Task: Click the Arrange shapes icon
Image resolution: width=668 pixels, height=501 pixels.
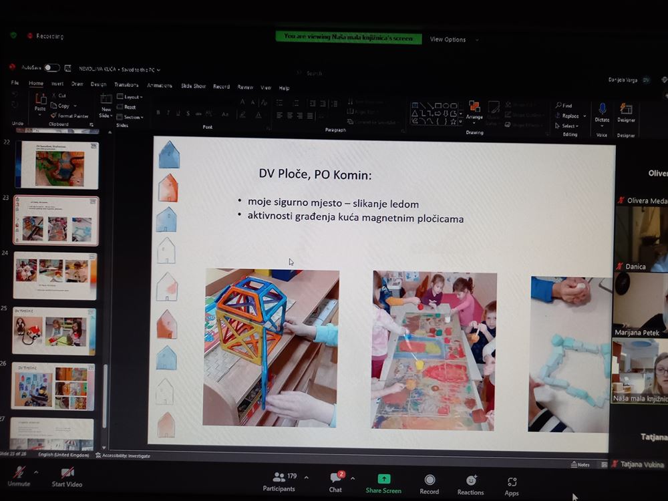Action: click(474, 106)
